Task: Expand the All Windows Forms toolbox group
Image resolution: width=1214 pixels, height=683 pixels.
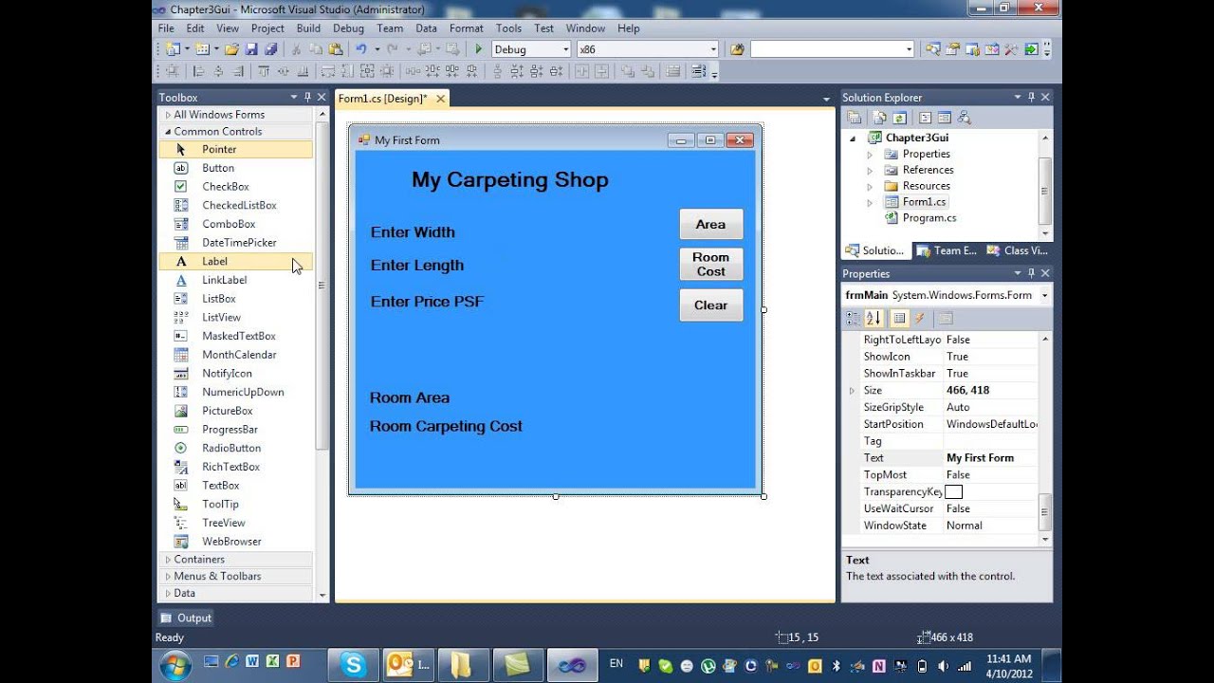Action: [168, 115]
